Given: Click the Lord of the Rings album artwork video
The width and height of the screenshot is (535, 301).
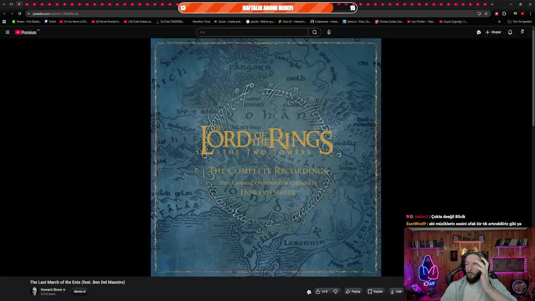Looking at the screenshot, I should [266, 157].
